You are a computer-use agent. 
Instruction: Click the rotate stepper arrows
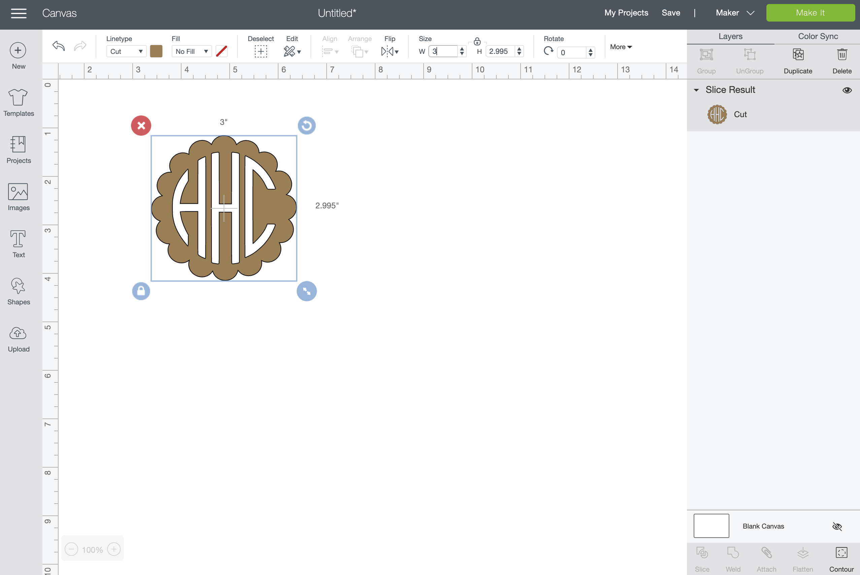coord(590,53)
